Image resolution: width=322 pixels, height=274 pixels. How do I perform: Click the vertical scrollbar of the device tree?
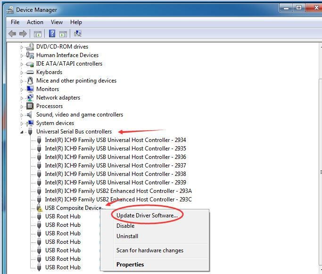pos(321,173)
